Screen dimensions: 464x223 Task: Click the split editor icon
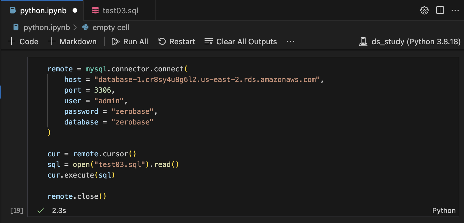click(440, 10)
